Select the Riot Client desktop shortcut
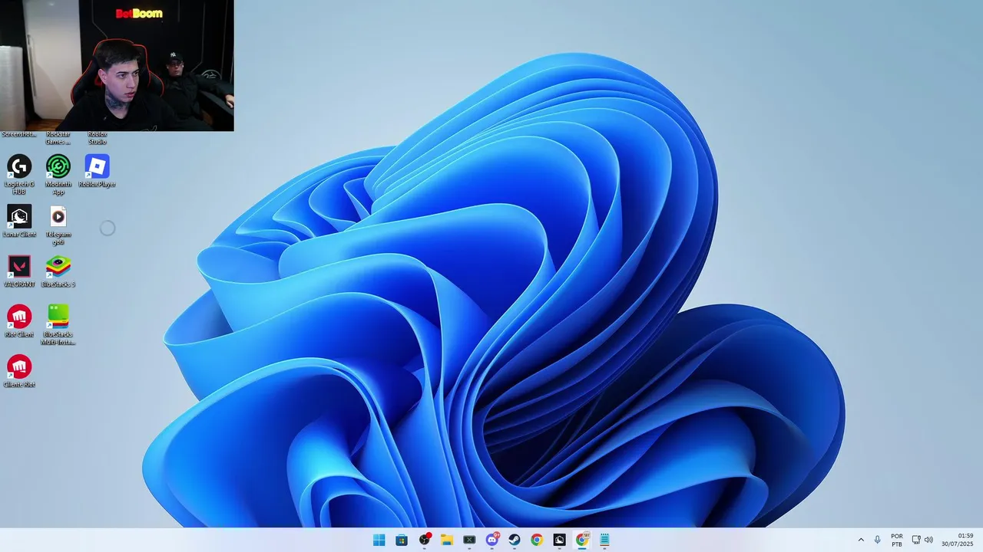983x552 pixels. point(19,321)
